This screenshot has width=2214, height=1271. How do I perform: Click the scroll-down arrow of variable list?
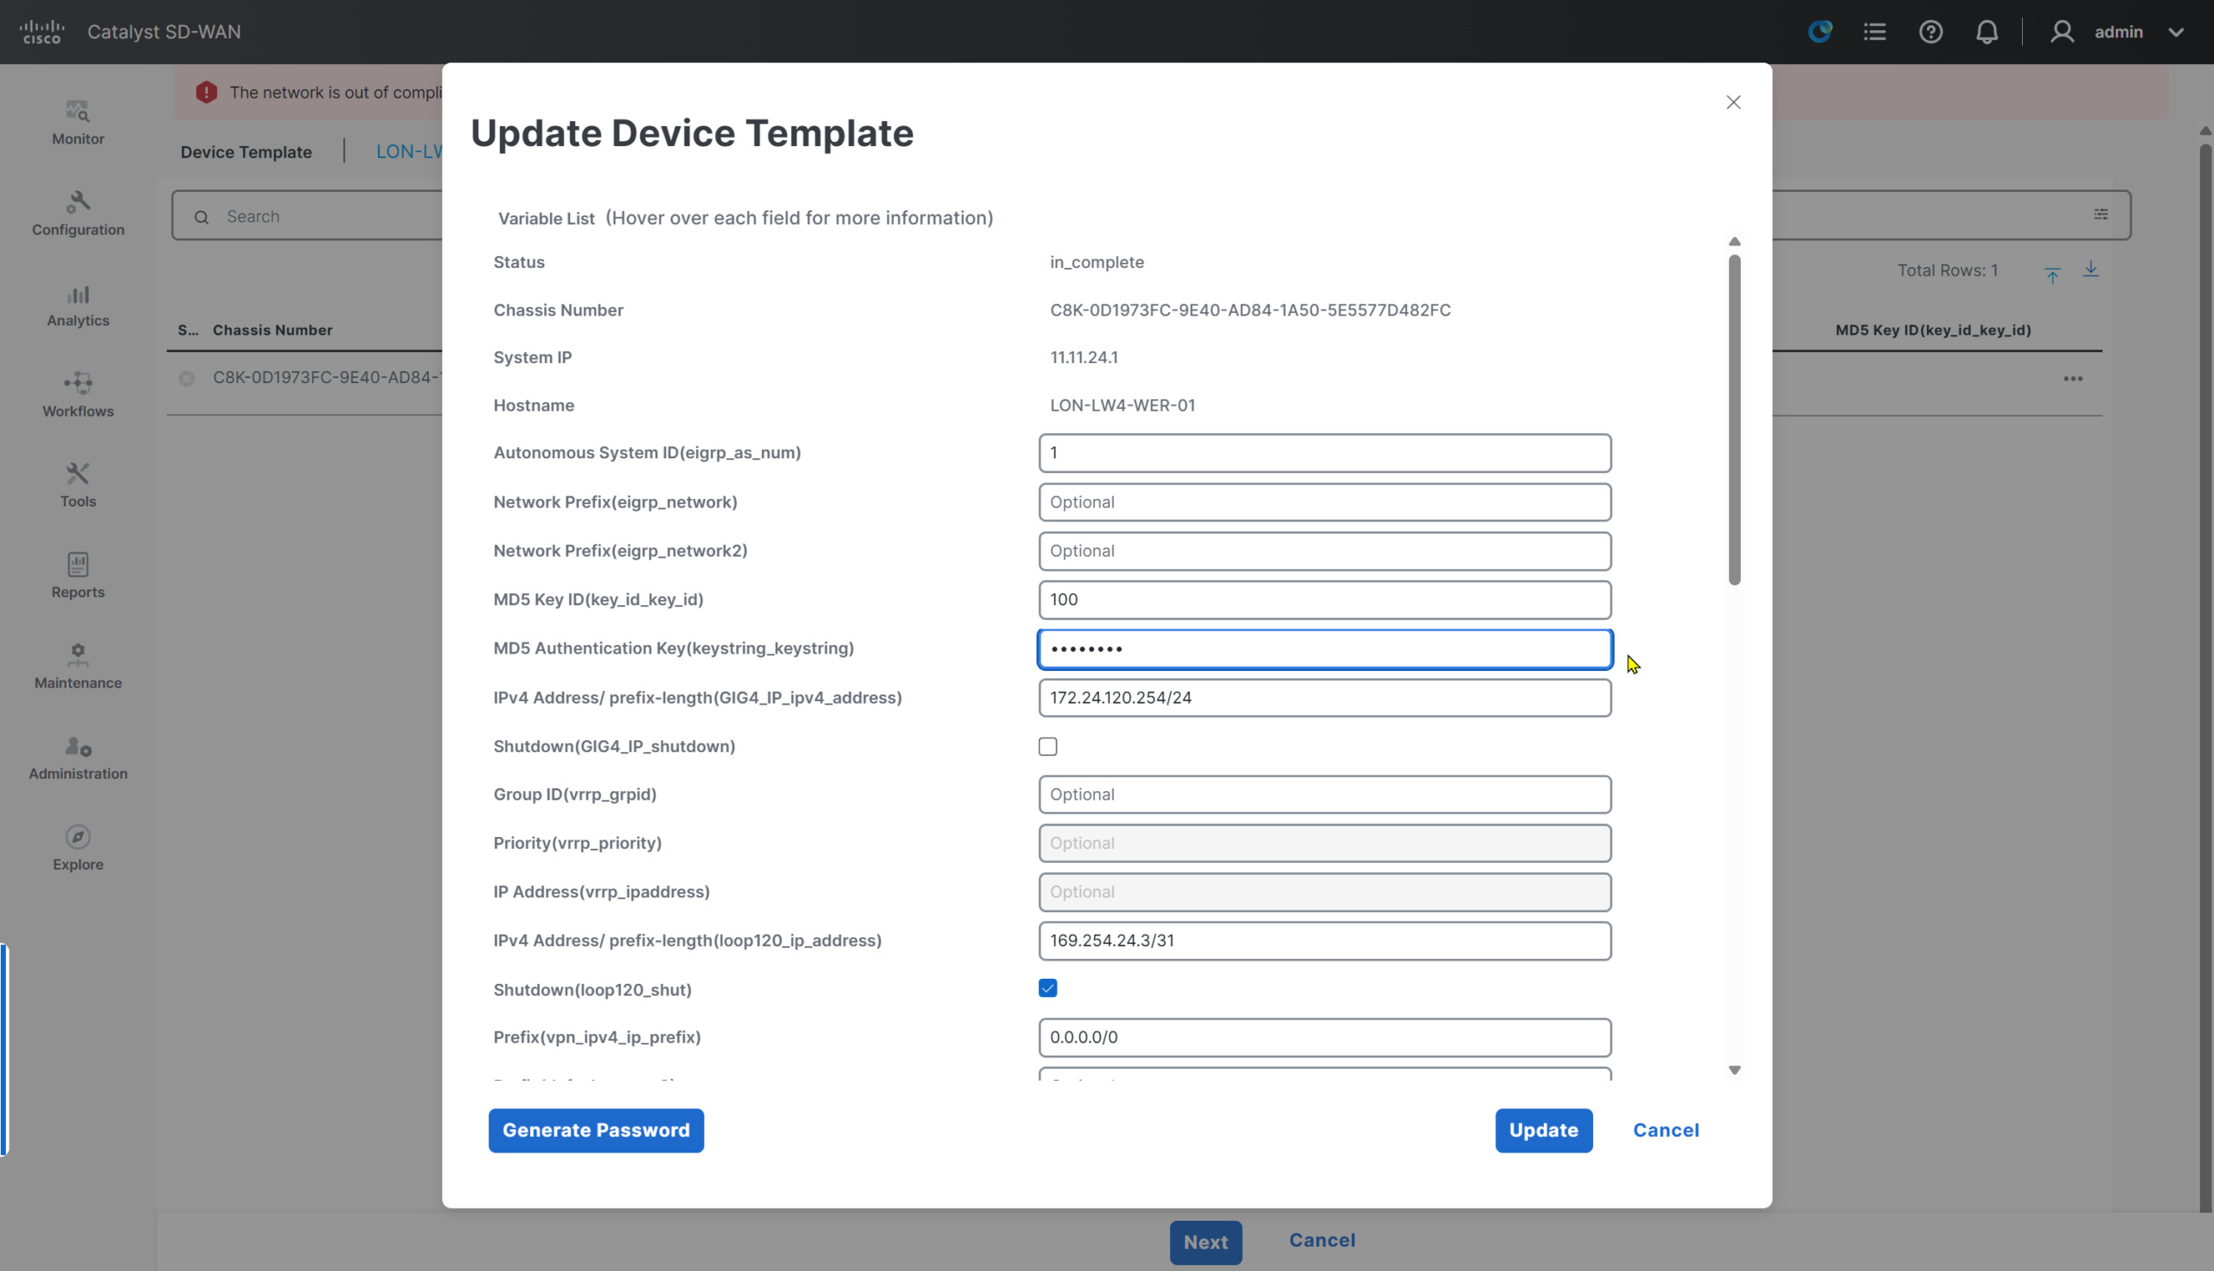tap(1735, 1070)
